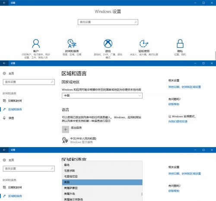The image size is (216, 201).
Task: Focus the centered 查找设置 search box
Action: click(108, 22)
